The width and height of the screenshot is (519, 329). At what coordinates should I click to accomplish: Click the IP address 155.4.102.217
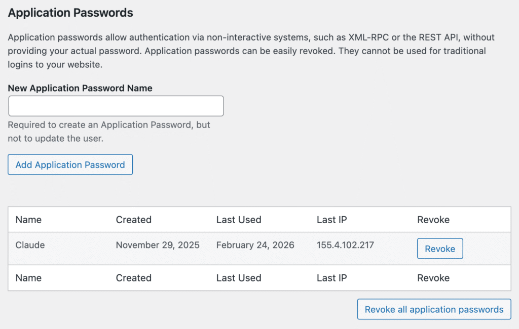click(x=345, y=245)
